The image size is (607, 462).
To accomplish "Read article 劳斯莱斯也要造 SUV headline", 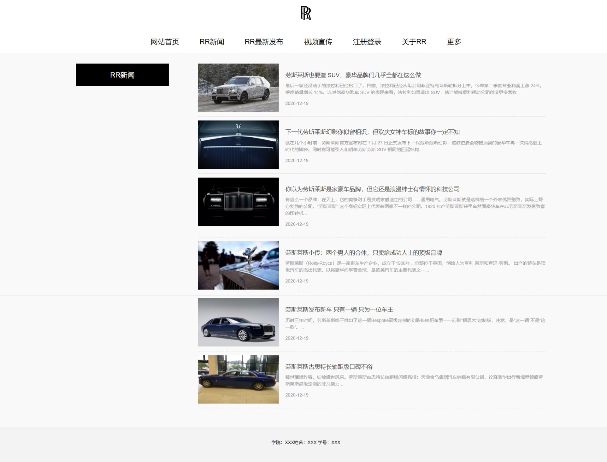I will point(353,75).
